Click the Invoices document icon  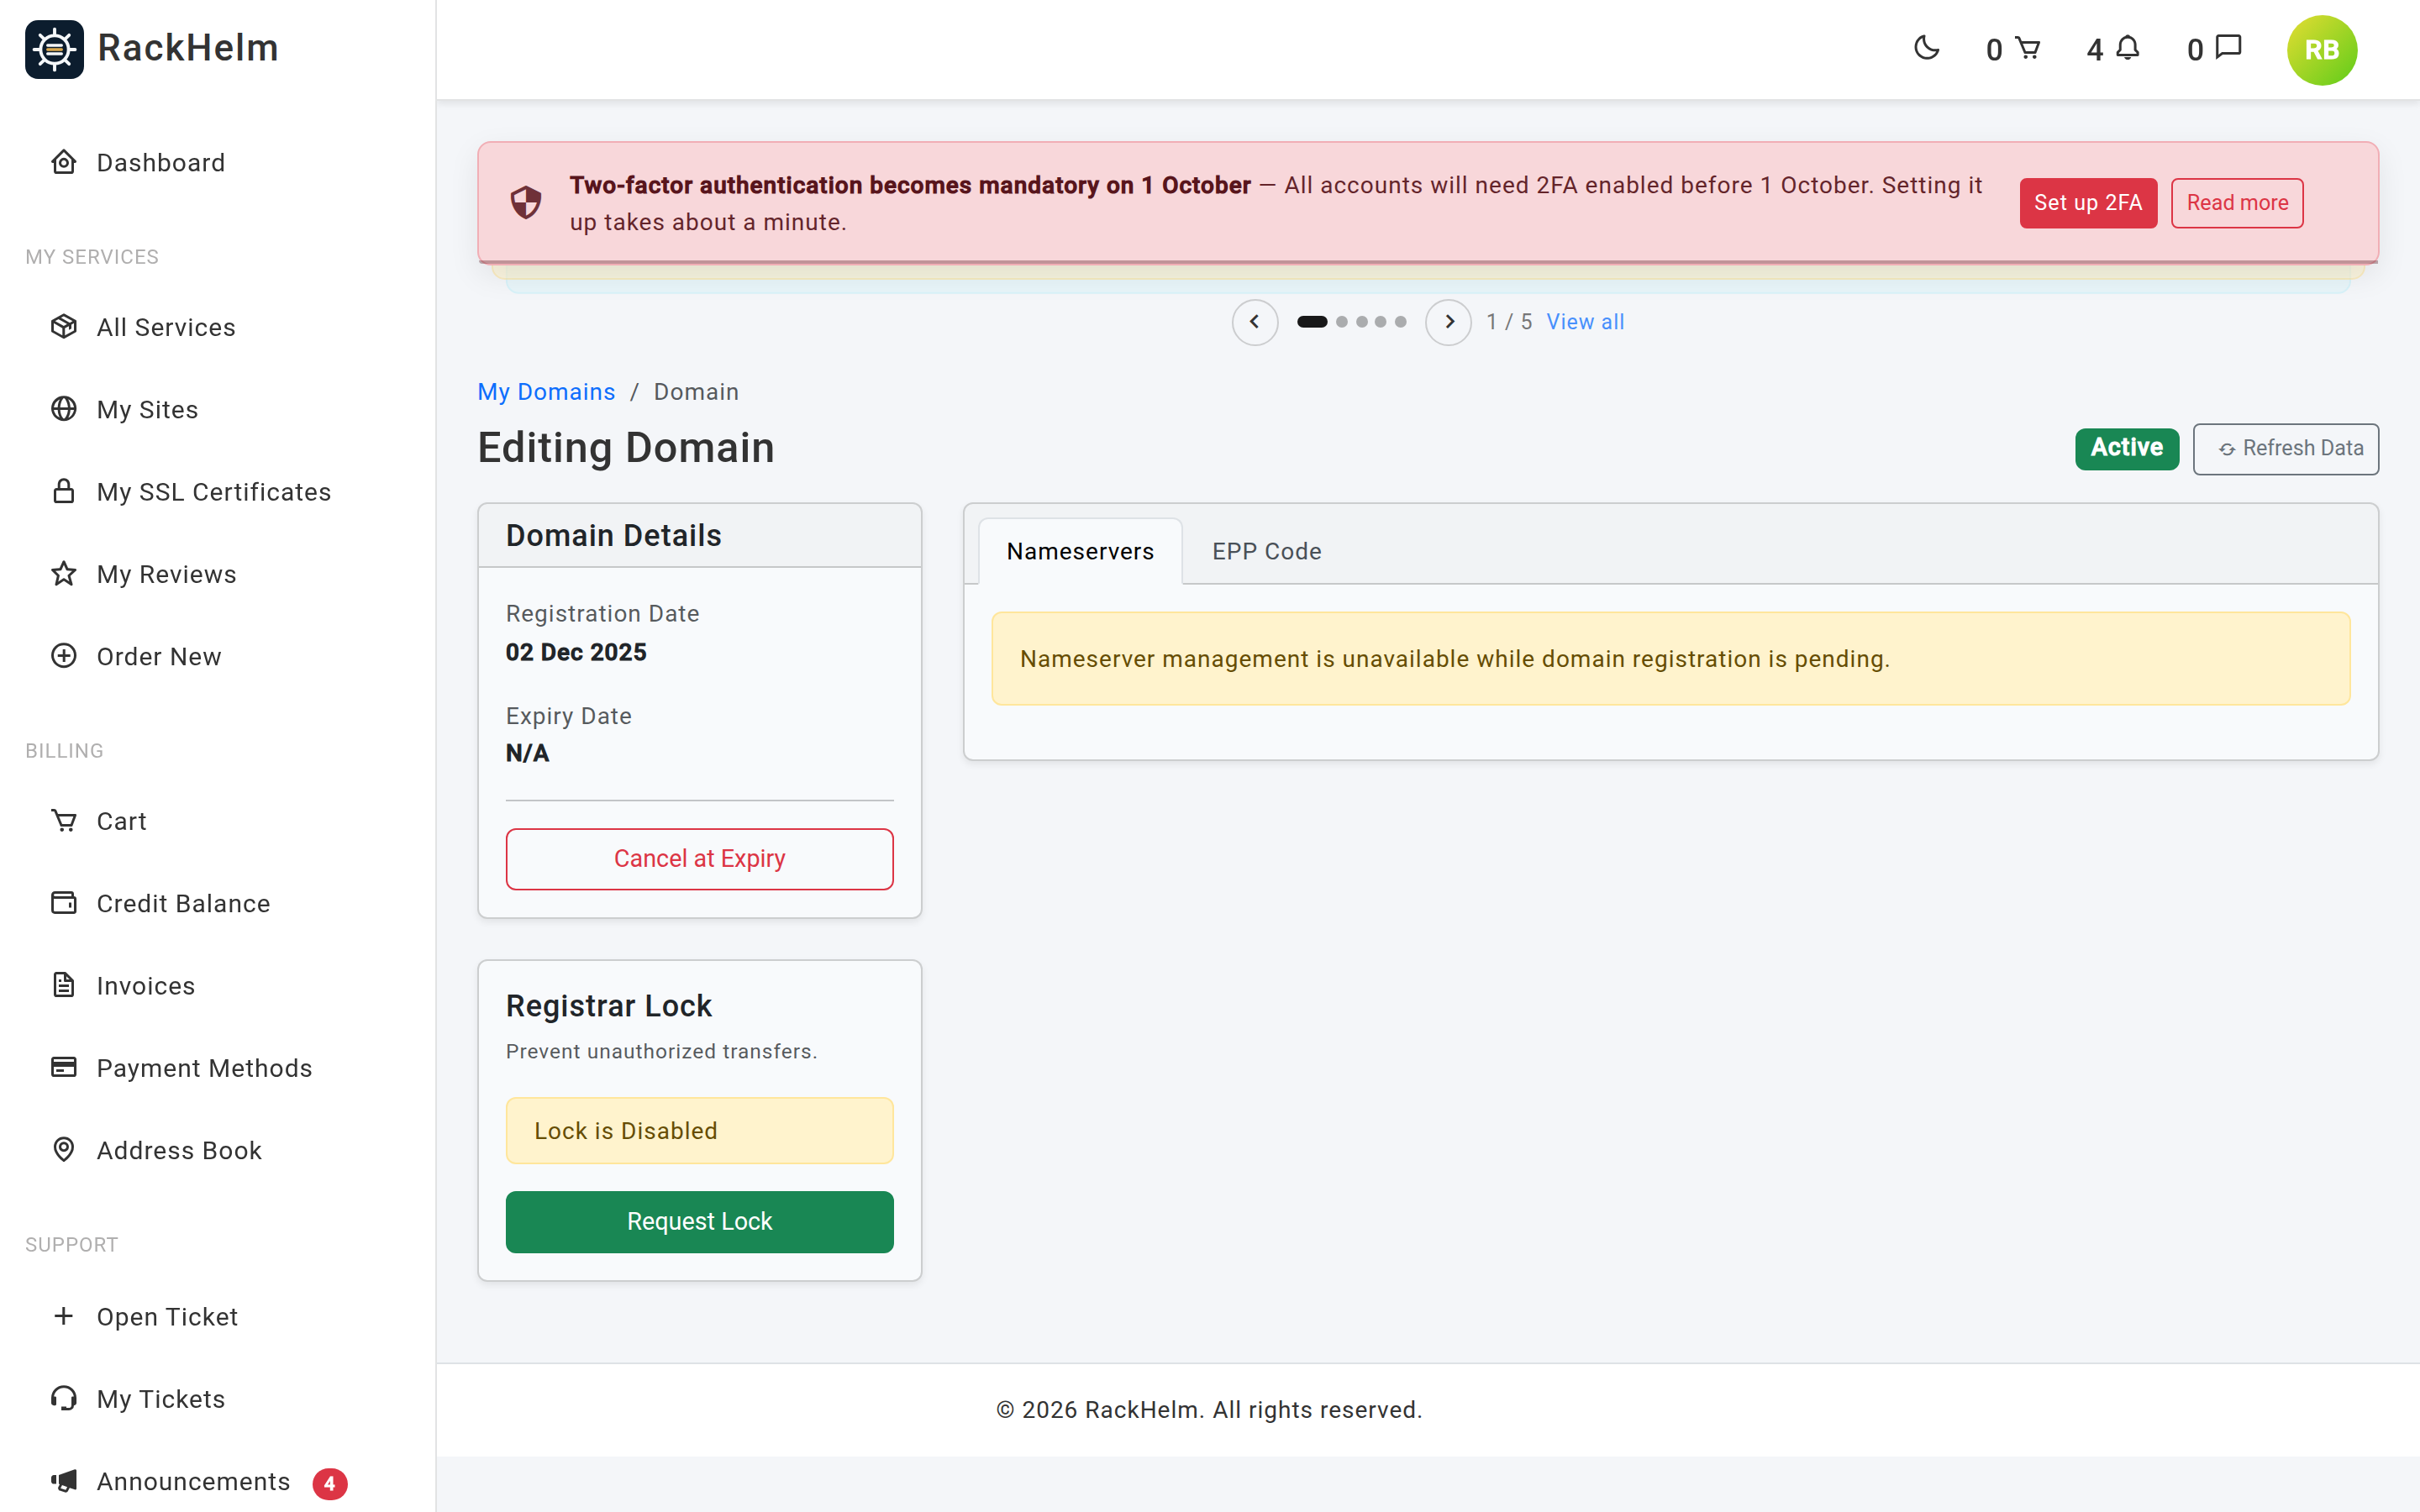[x=64, y=985]
